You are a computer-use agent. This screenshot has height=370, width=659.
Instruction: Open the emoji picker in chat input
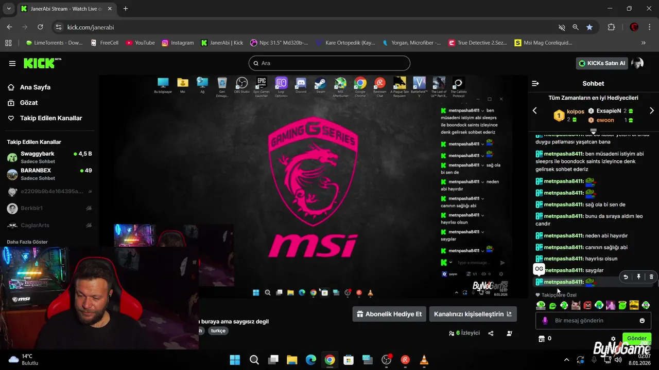[x=642, y=321]
